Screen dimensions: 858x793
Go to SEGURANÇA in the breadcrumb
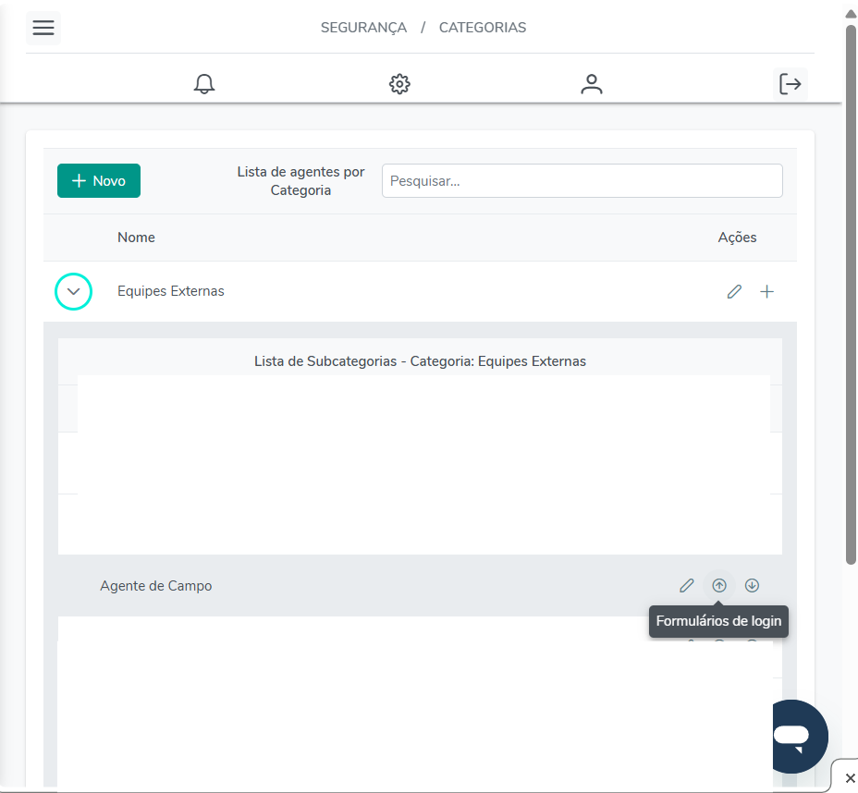363,28
